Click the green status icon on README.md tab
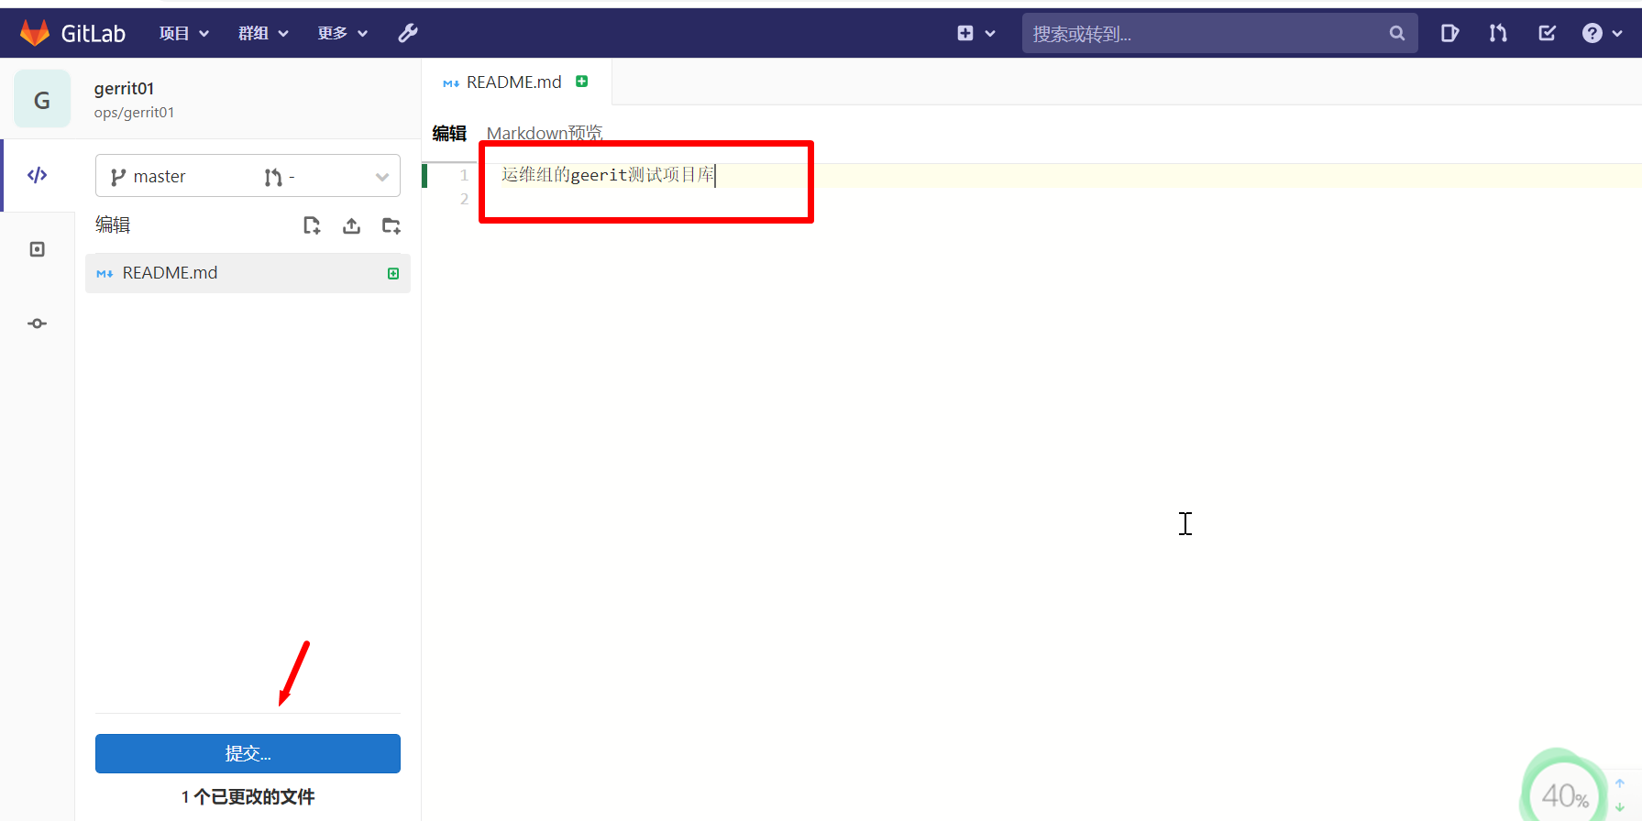This screenshot has height=821, width=1642. (x=581, y=82)
